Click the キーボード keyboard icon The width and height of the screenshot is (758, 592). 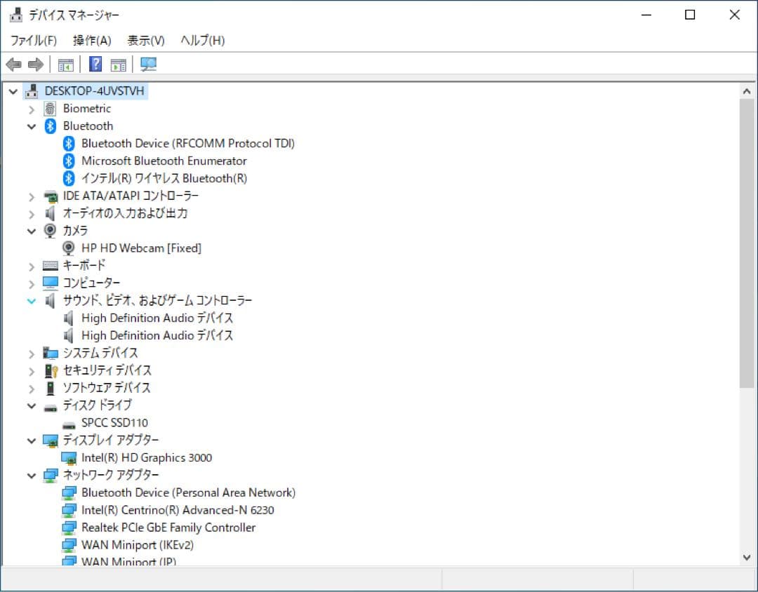tap(51, 265)
